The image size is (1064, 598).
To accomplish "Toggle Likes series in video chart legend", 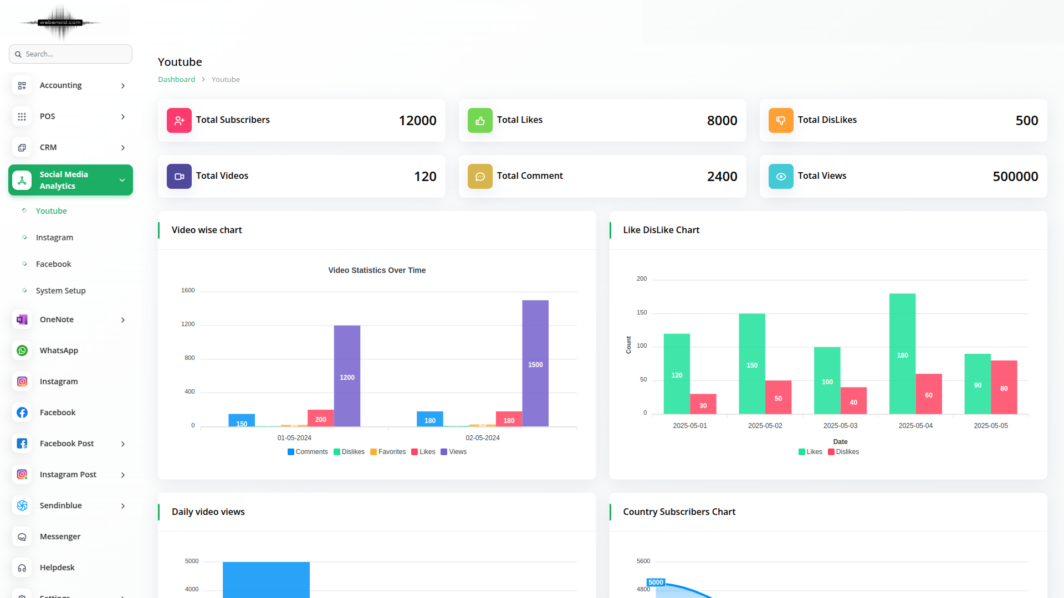I will (423, 452).
